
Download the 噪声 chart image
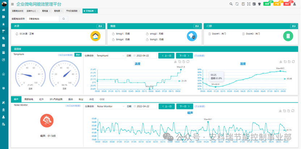(x=280, y=111)
